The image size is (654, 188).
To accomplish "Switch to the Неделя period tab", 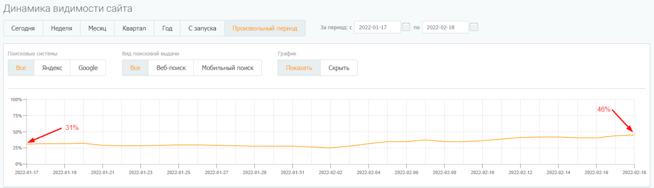I will pyautogui.click(x=61, y=28).
